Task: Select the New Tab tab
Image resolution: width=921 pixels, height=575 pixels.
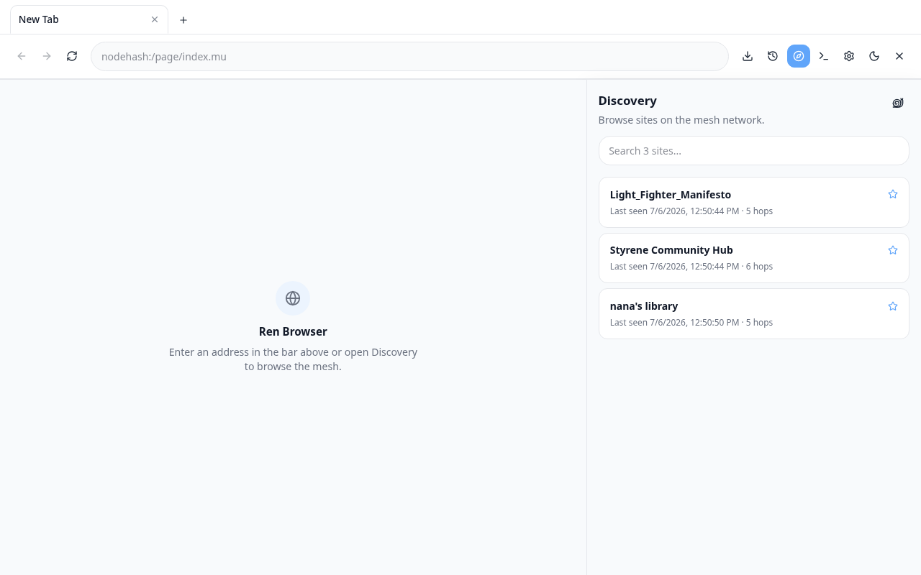Action: tap(89, 19)
